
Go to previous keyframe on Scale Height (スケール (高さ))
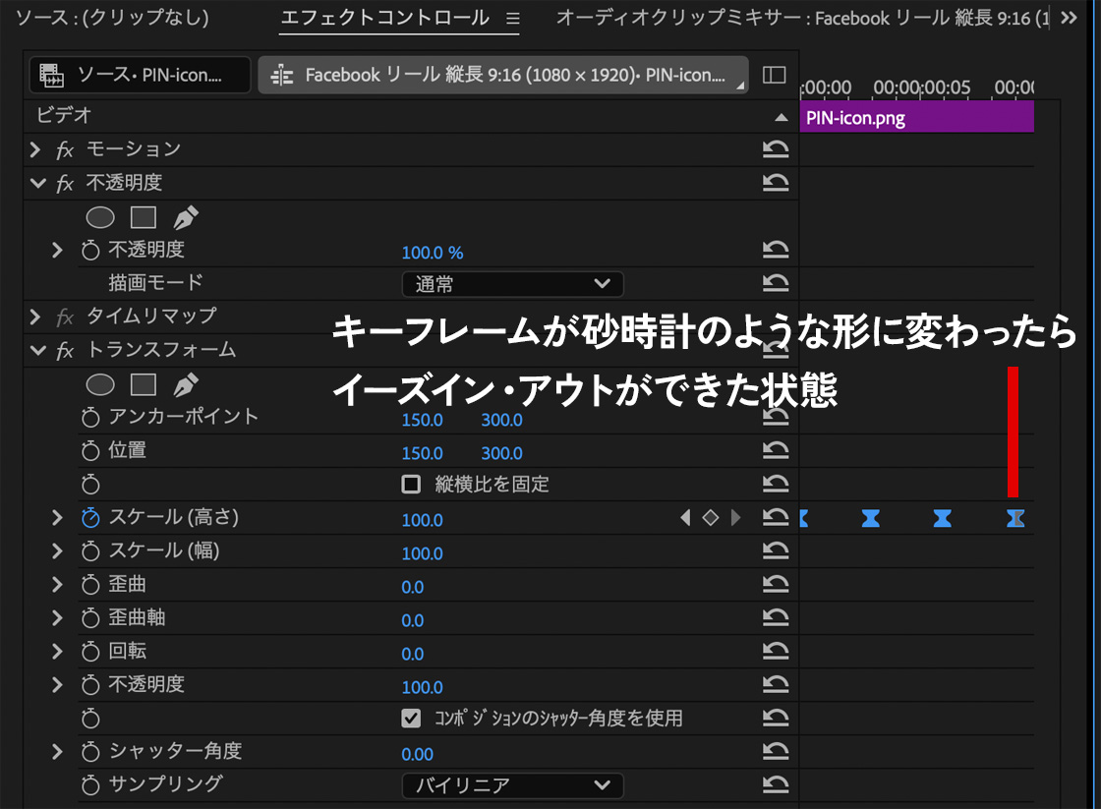pyautogui.click(x=686, y=518)
